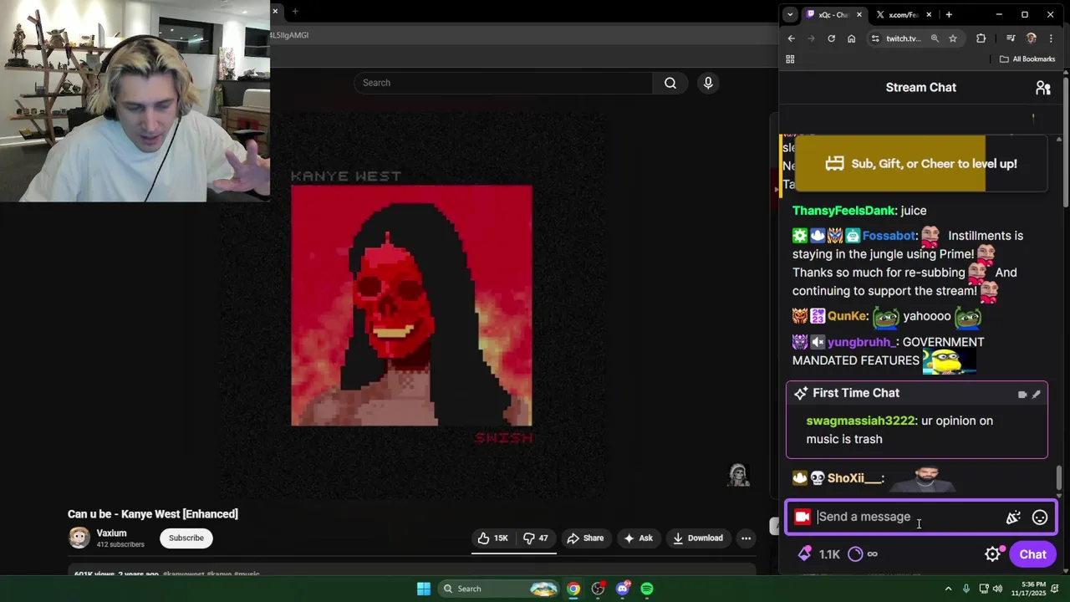Open the apps grid on bookmarks bar

click(790, 59)
